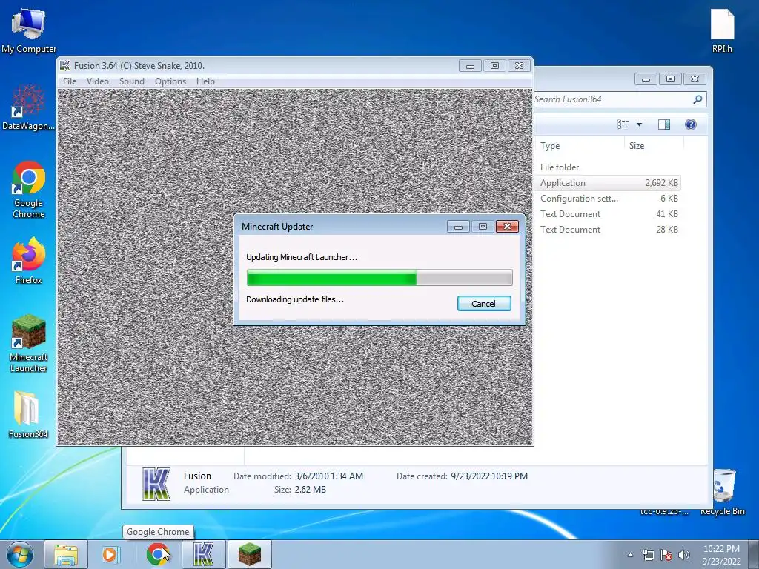Click the Explorer change view icon
759x569 pixels.
623,124
